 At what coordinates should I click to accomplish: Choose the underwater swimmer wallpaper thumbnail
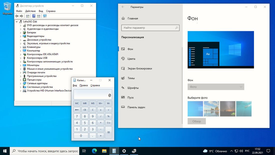coord(244,109)
